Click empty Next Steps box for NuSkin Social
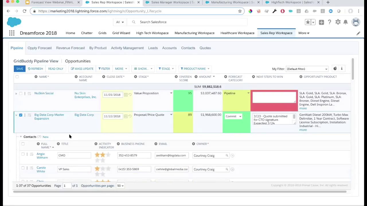This screenshot has width=367, height=206. [x=274, y=97]
